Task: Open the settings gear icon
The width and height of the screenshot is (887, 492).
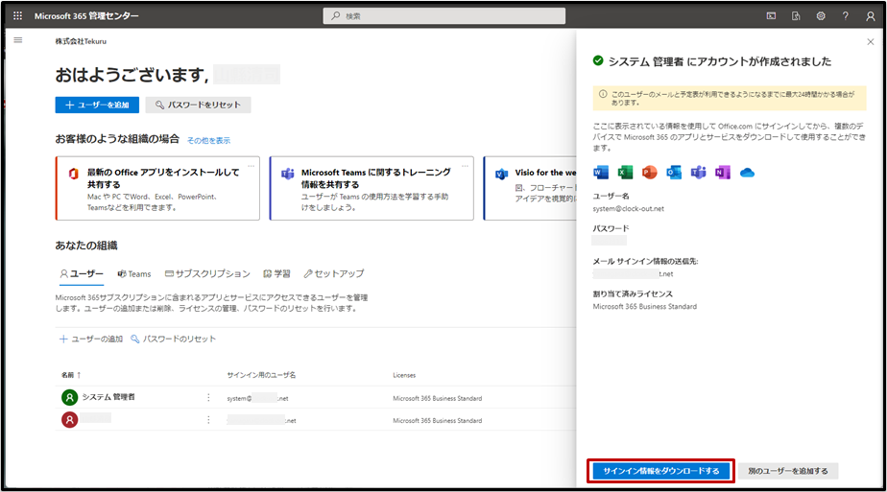Action: [821, 15]
